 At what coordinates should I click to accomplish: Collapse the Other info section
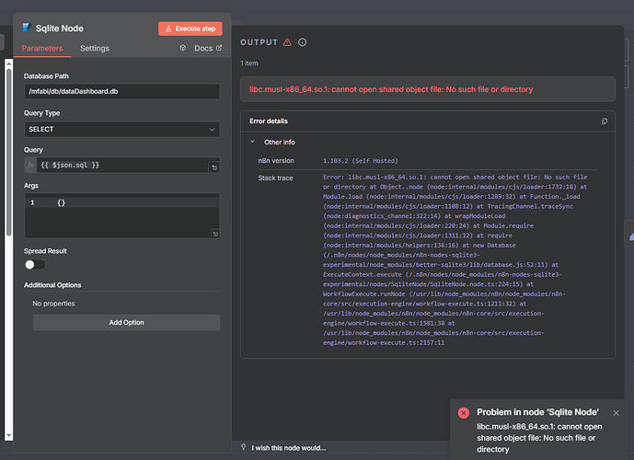point(253,142)
